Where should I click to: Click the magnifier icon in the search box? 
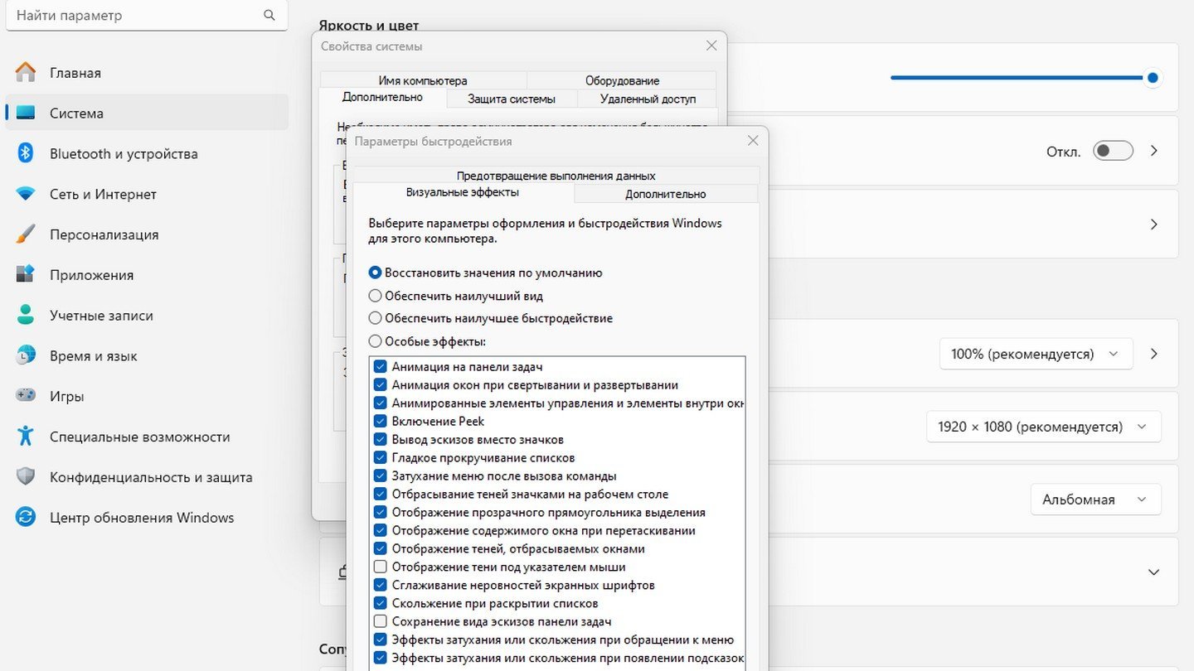point(269,15)
